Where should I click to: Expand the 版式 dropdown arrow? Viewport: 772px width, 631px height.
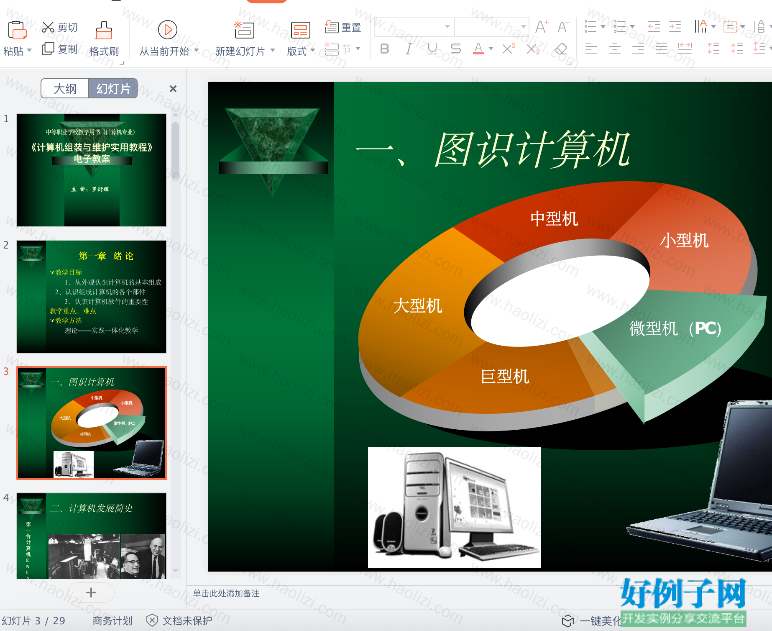click(x=313, y=51)
